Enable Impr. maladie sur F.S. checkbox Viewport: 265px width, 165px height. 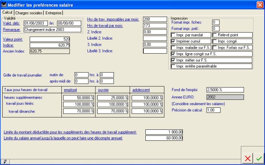173,48
